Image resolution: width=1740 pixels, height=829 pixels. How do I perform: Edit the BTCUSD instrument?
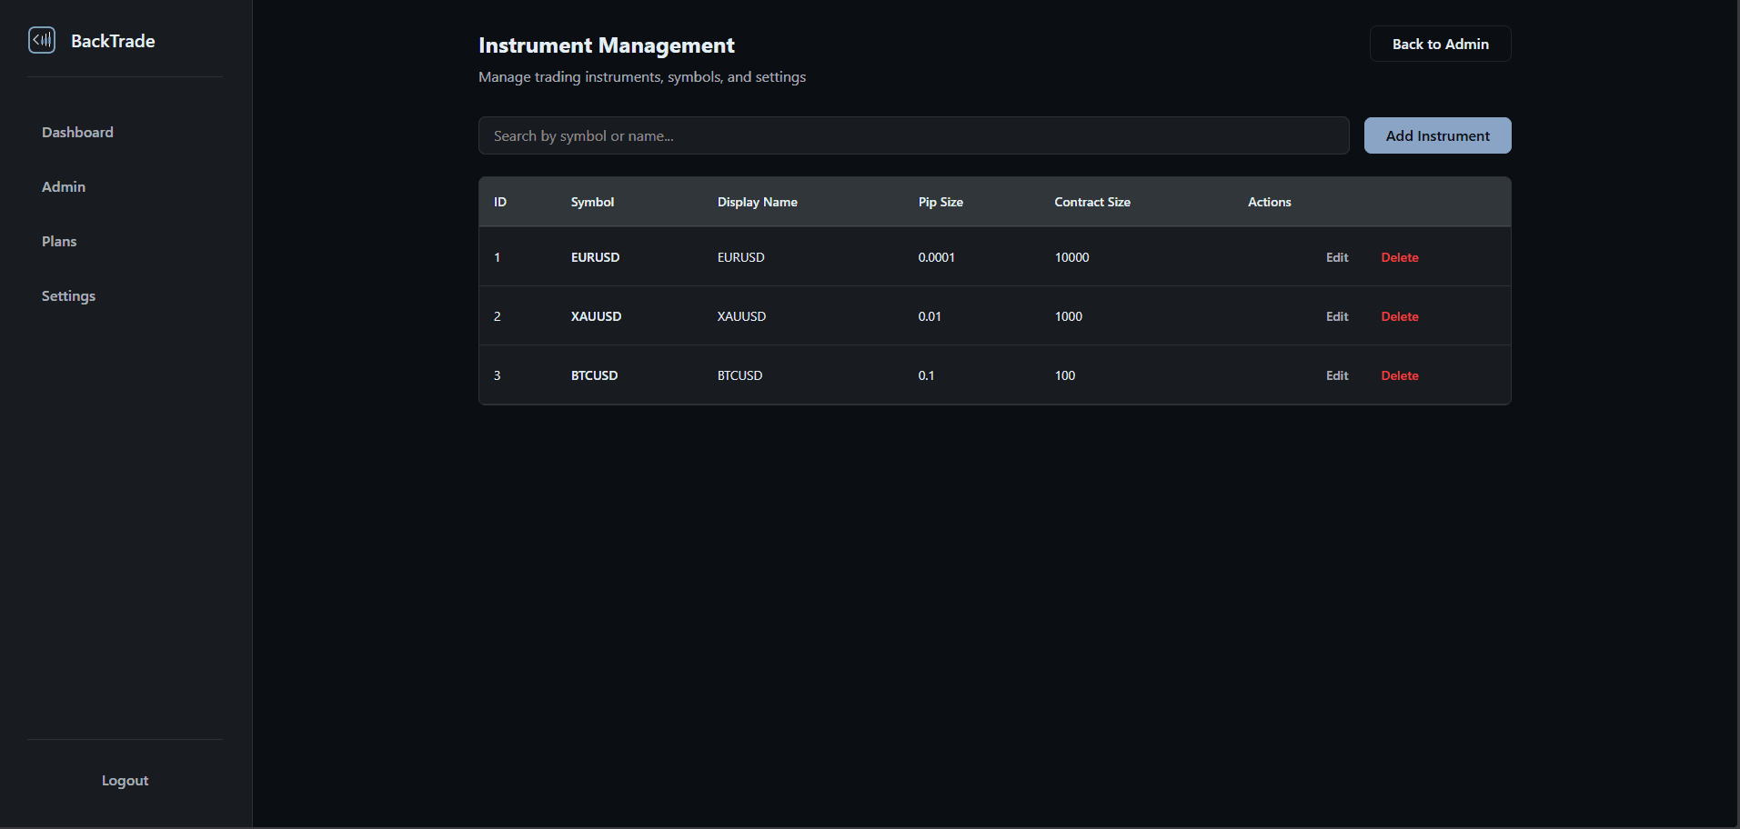coord(1336,375)
